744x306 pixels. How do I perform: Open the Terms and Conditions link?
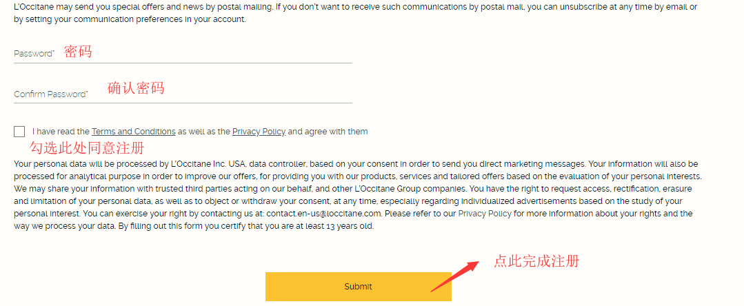133,132
